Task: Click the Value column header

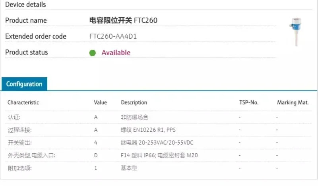Action: (x=100, y=102)
